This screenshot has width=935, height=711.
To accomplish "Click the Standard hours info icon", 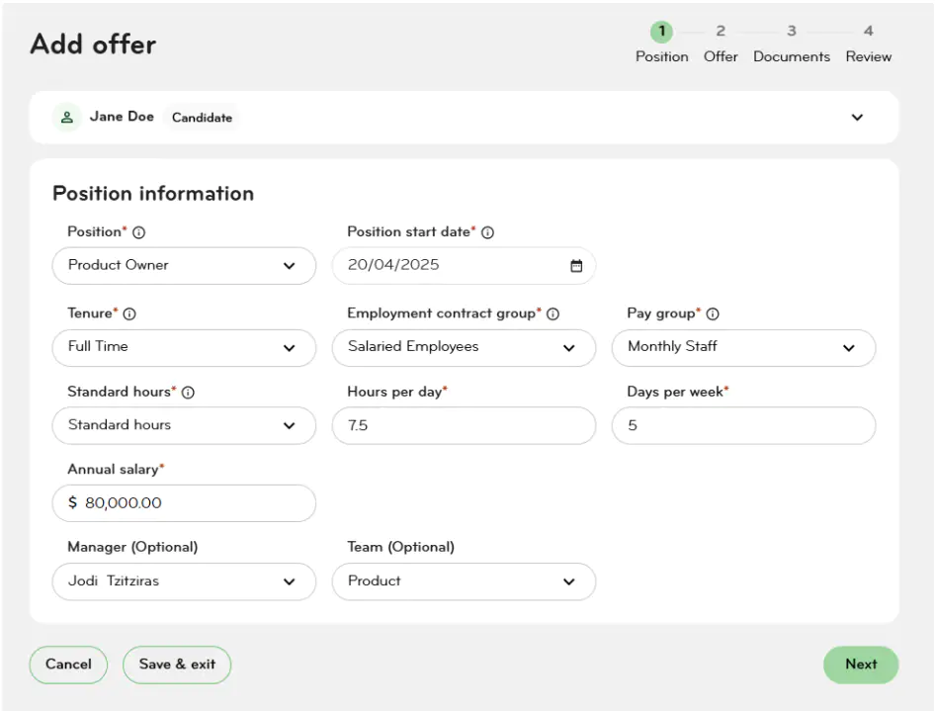I will click(188, 393).
